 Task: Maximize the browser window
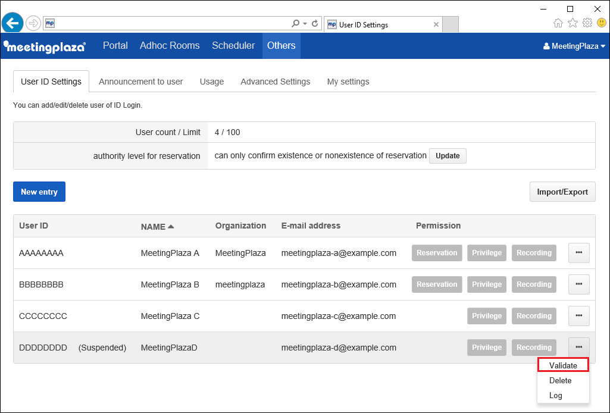(570, 9)
